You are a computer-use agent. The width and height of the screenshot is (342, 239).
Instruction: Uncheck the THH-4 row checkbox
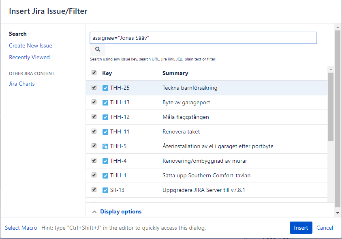(x=94, y=160)
